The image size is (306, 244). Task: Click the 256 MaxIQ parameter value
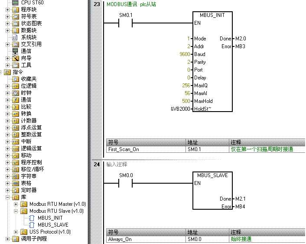point(186,86)
